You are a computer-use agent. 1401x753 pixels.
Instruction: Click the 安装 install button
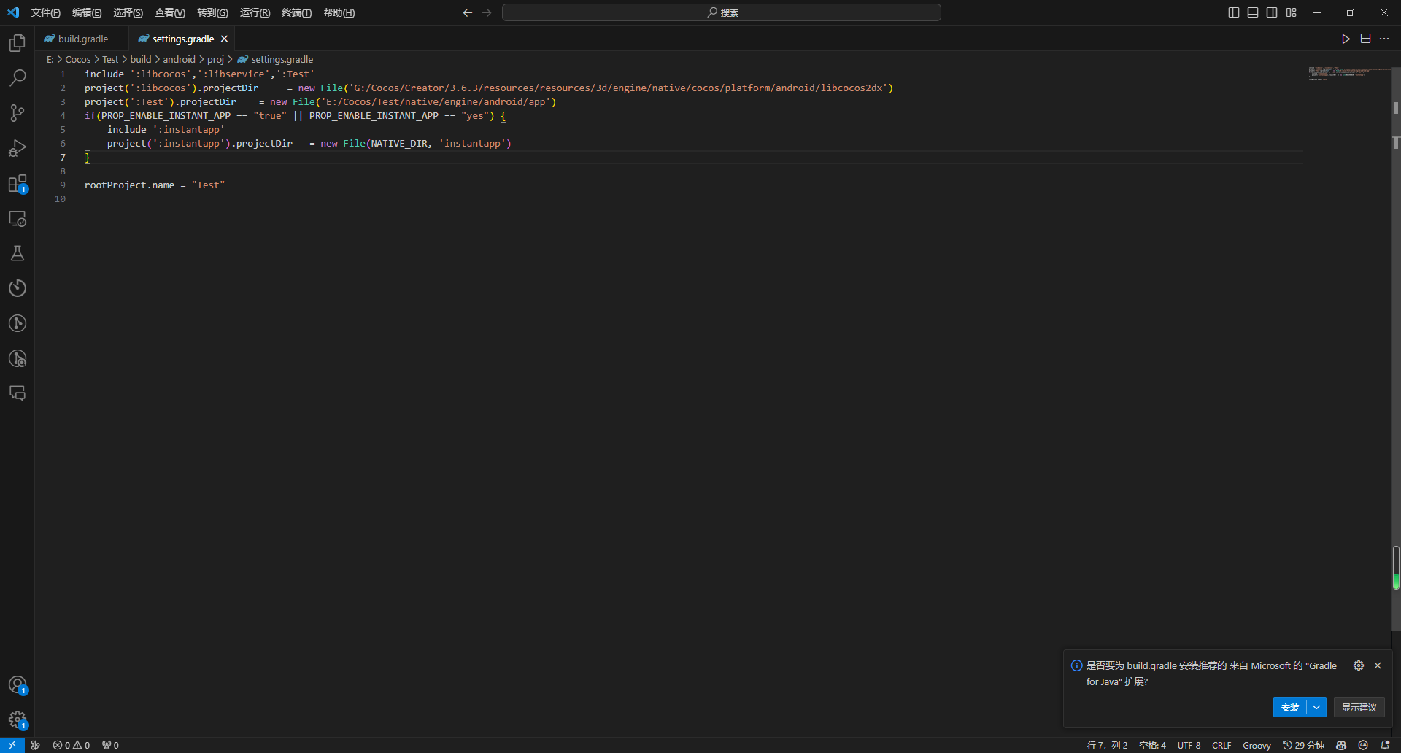coord(1290,707)
